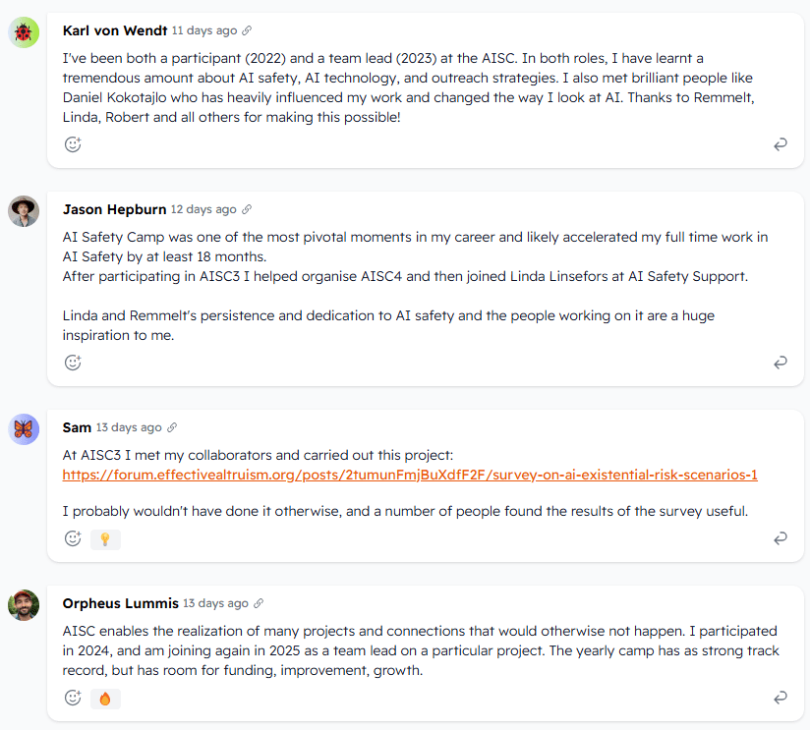Add emoji reaction to Jason Hepburn's comment
The image size is (810, 730).
(x=73, y=362)
